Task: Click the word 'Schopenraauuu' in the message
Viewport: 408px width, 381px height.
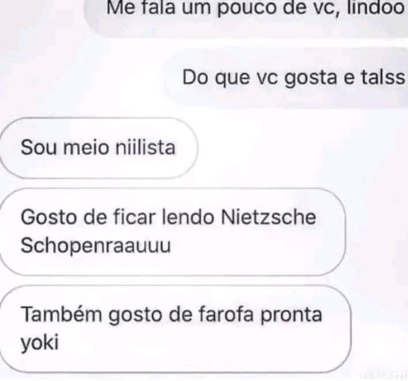Action: pyautogui.click(x=96, y=245)
